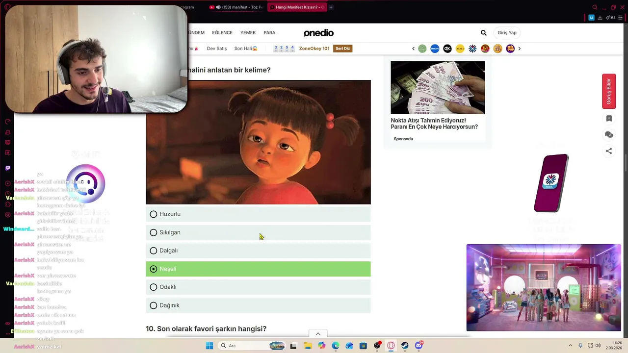628x353 pixels.
Task: Open the Windows Start menu
Action: (x=209, y=346)
